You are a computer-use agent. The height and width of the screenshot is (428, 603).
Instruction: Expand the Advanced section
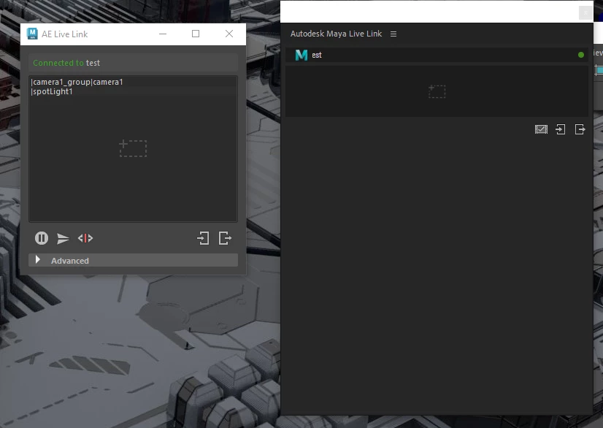click(38, 260)
